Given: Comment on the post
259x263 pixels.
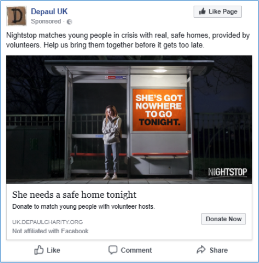Looking at the screenshot, I should point(130,250).
